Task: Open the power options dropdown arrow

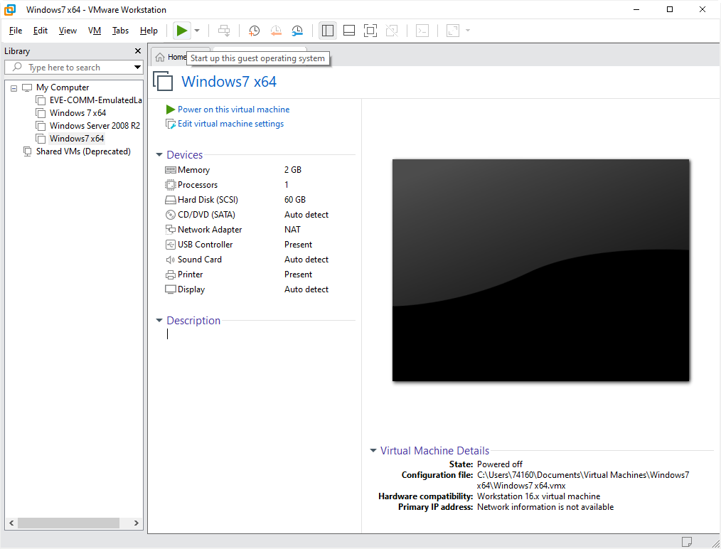Action: click(197, 31)
